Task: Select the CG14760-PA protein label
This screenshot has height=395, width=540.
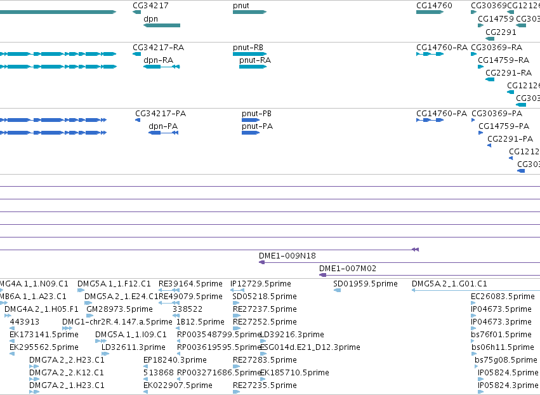Action: (x=442, y=114)
